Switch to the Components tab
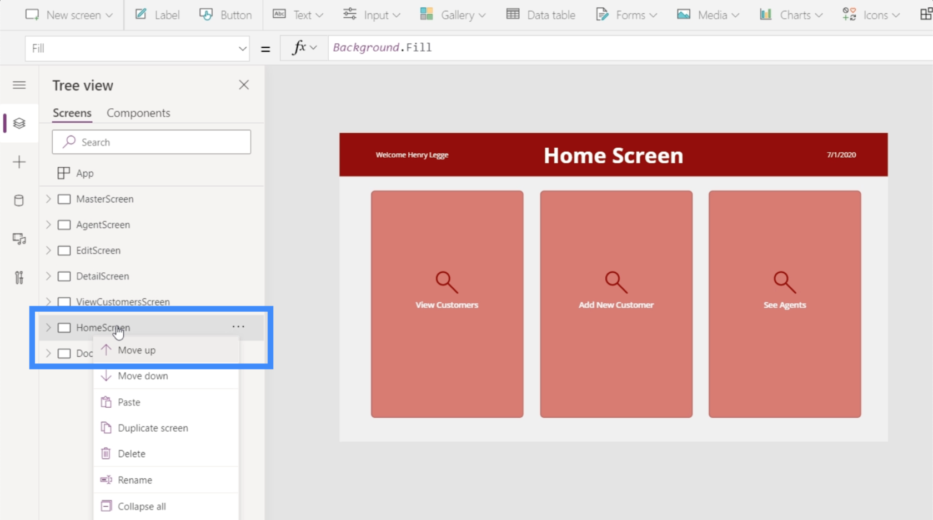This screenshot has width=933, height=520. [138, 113]
